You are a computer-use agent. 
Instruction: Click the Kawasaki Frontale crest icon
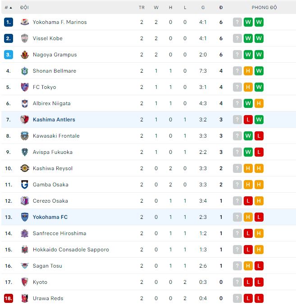[x=25, y=136]
